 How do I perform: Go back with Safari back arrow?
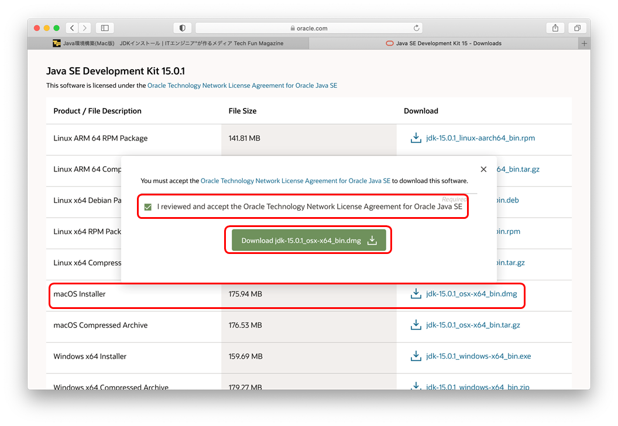(72, 28)
